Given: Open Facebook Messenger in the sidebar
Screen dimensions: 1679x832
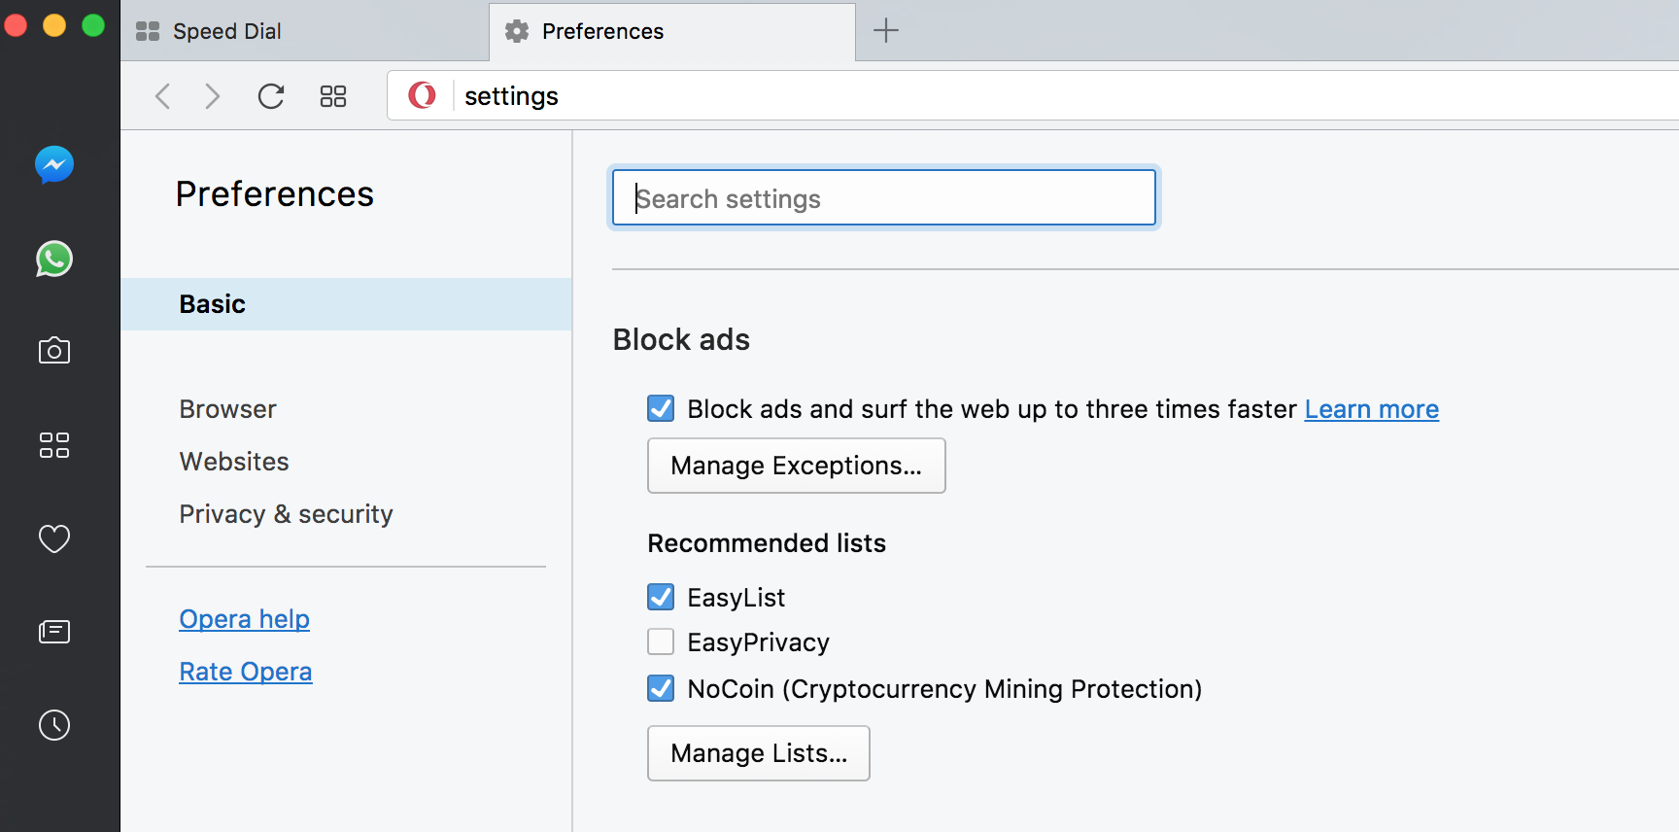Looking at the screenshot, I should pos(54,165).
